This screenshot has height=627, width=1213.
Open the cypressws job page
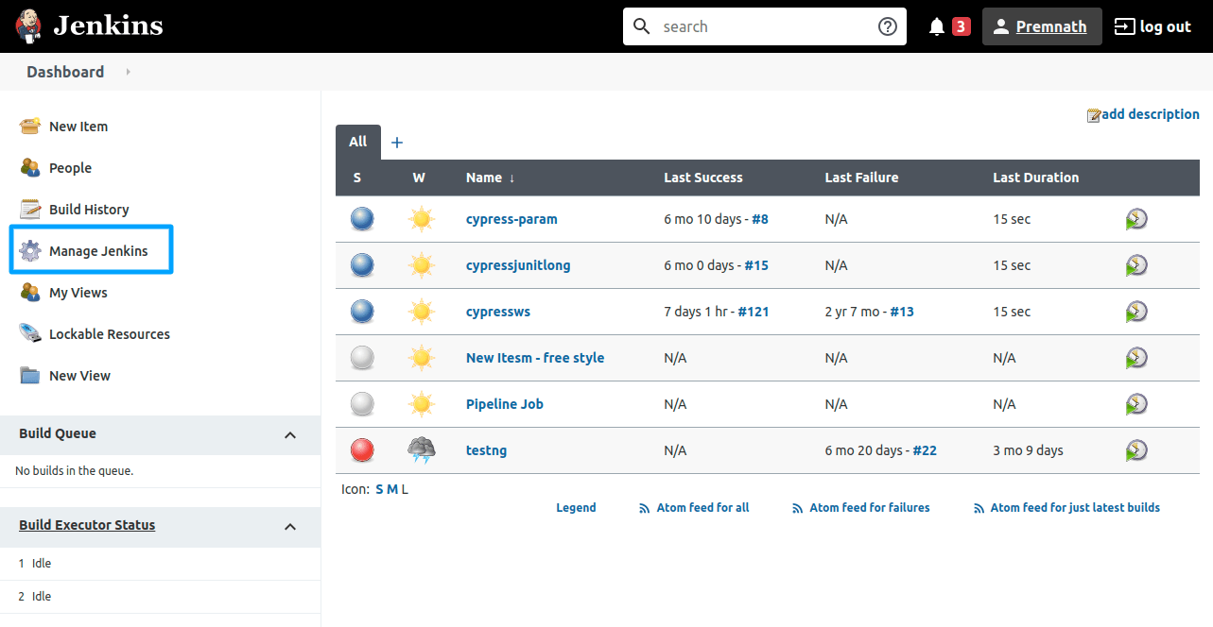tap(498, 311)
